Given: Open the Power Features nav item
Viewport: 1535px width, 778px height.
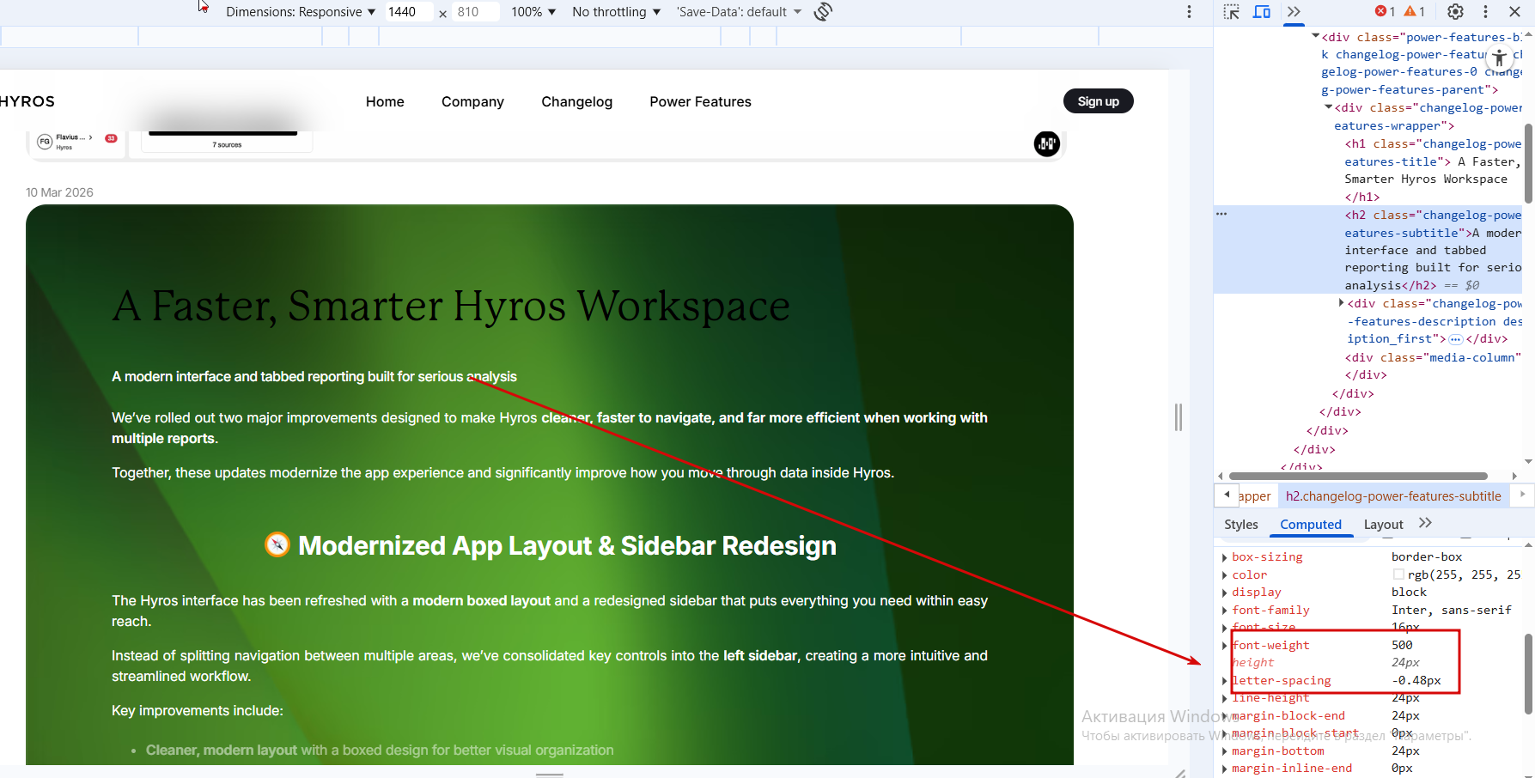Looking at the screenshot, I should (x=700, y=101).
